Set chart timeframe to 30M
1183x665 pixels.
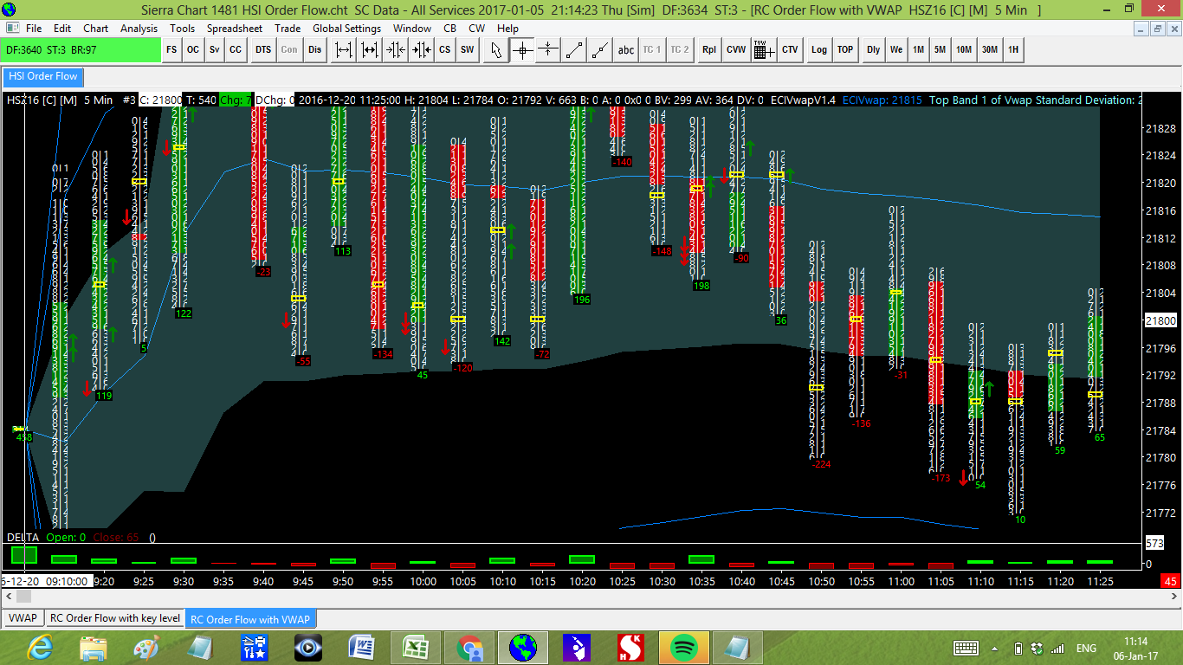coord(989,50)
